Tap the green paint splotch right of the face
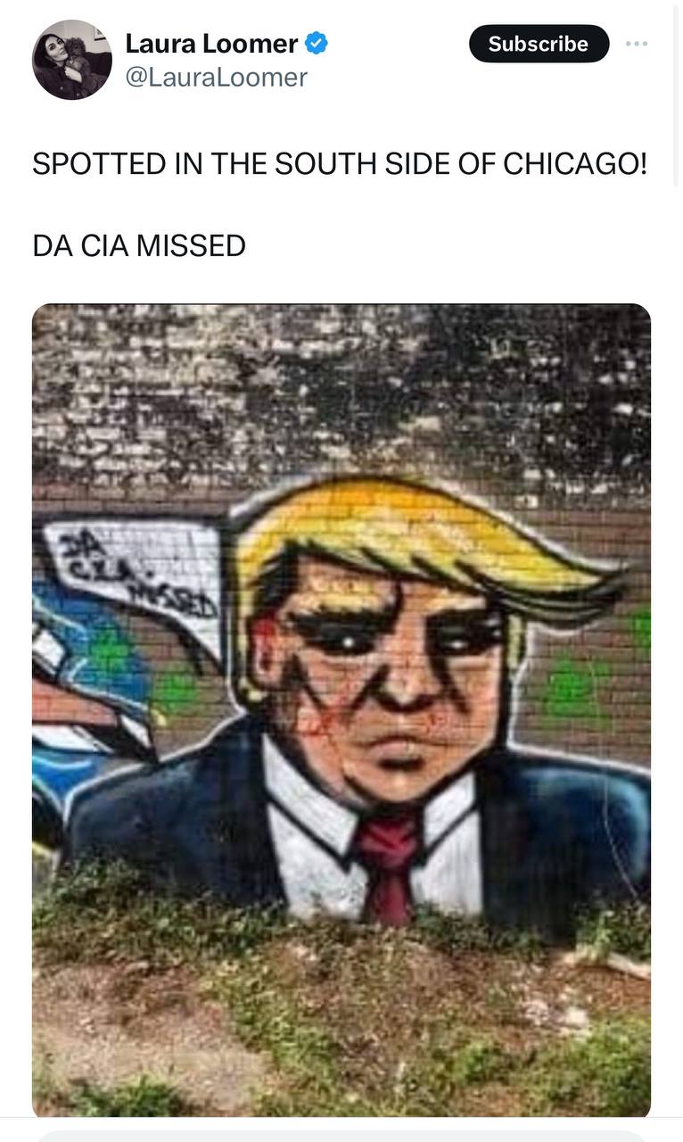 pyautogui.click(x=575, y=685)
